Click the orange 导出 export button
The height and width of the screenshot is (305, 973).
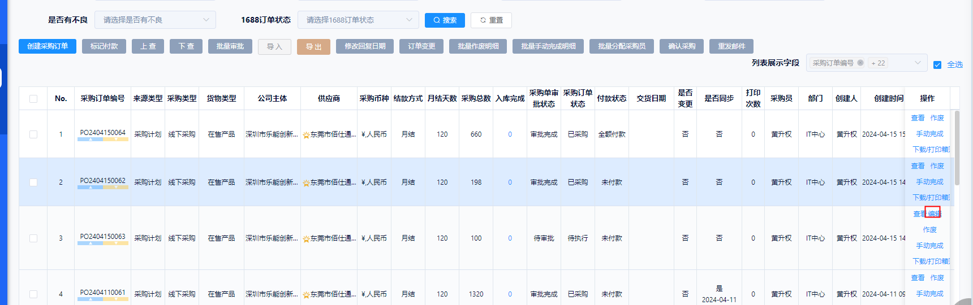[x=313, y=47]
